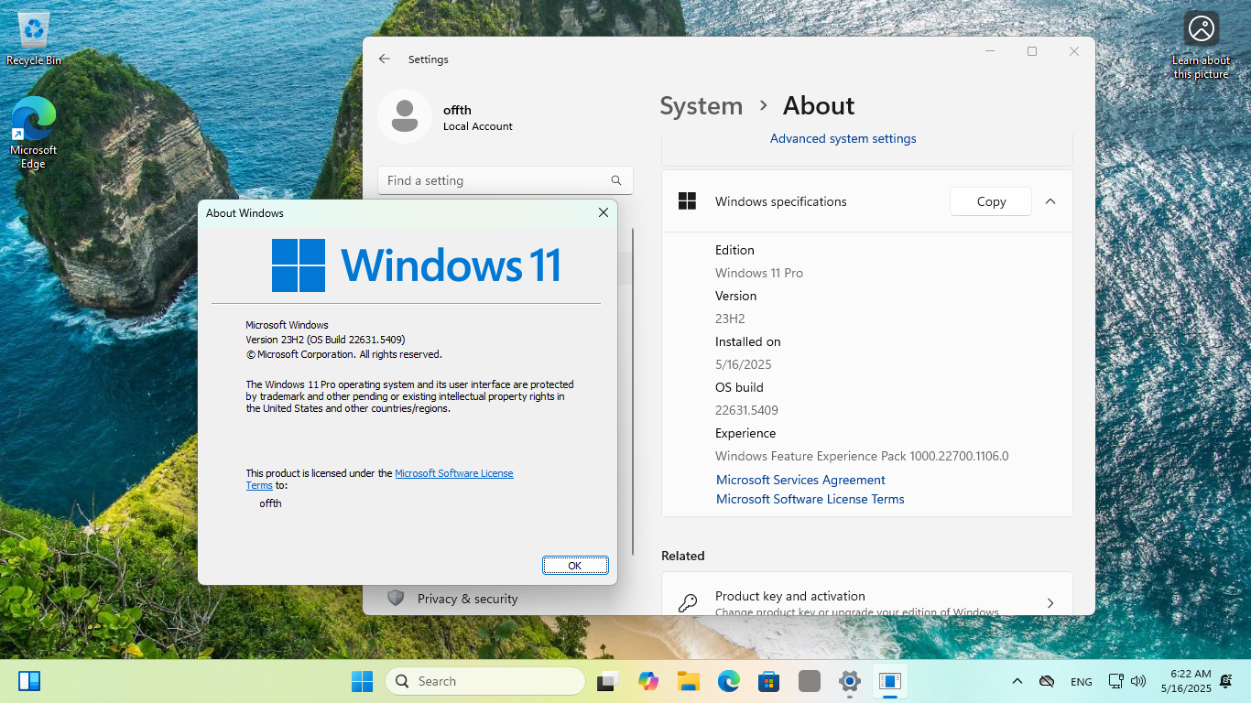Screen dimensions: 1251x703
Task: Open Task View from the taskbar
Action: (x=607, y=681)
